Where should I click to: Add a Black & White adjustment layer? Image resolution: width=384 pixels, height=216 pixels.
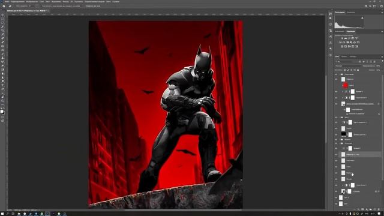point(347,43)
